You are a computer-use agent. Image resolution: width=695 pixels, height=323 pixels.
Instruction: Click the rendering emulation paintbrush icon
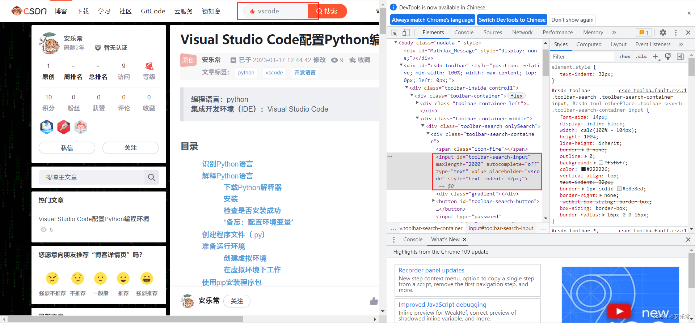point(668,56)
